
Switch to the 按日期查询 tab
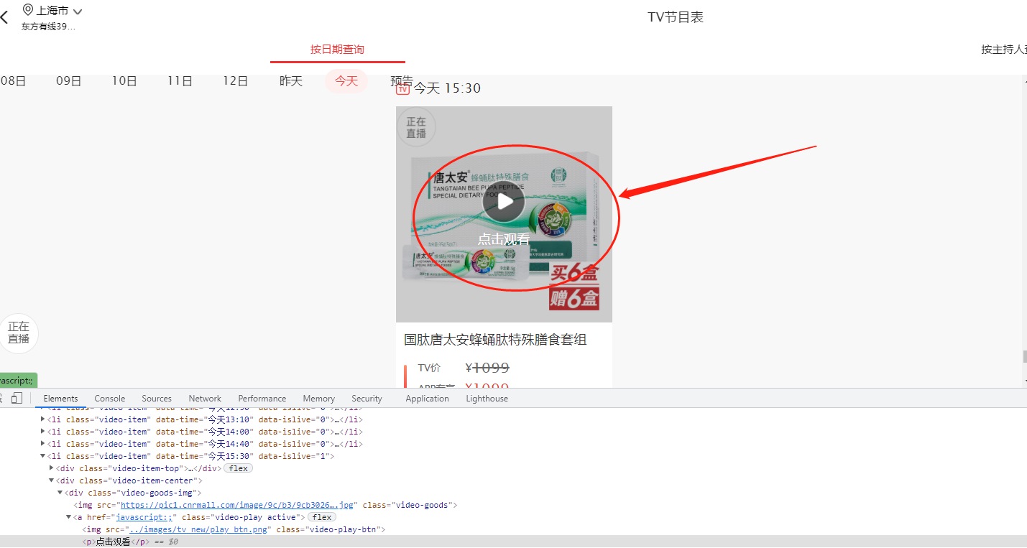337,50
